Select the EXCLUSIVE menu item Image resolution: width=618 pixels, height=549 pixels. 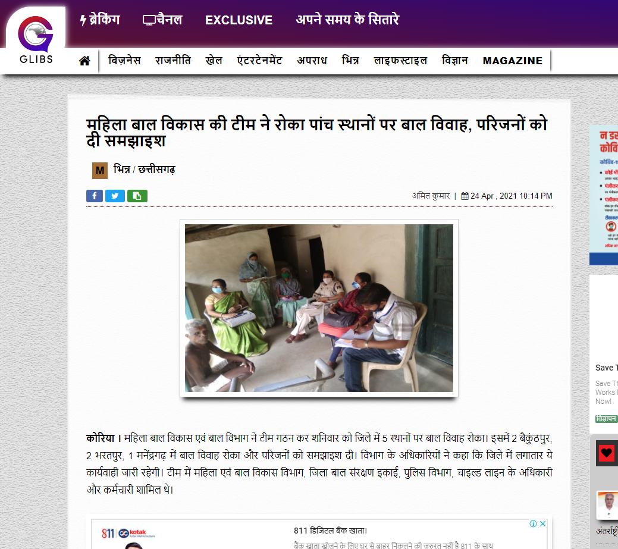click(239, 20)
